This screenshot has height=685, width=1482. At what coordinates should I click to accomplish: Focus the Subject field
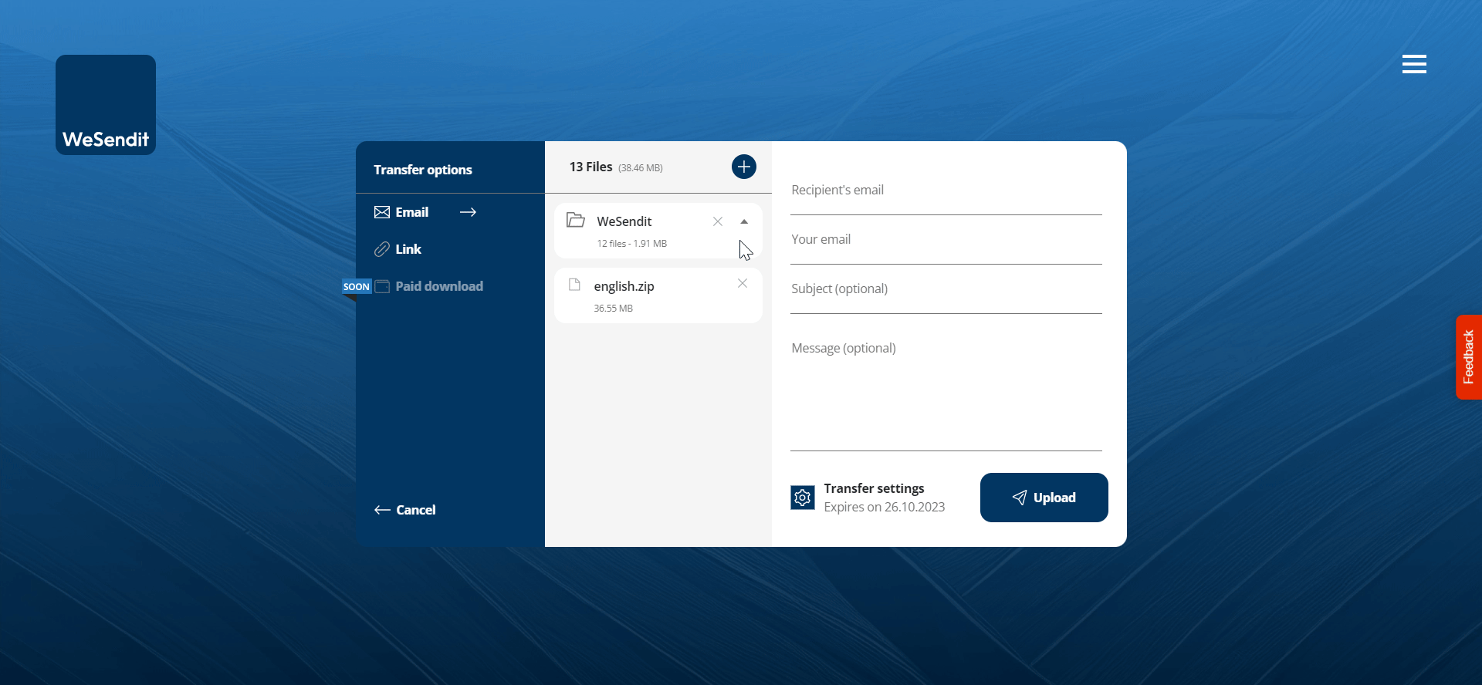[x=946, y=289]
